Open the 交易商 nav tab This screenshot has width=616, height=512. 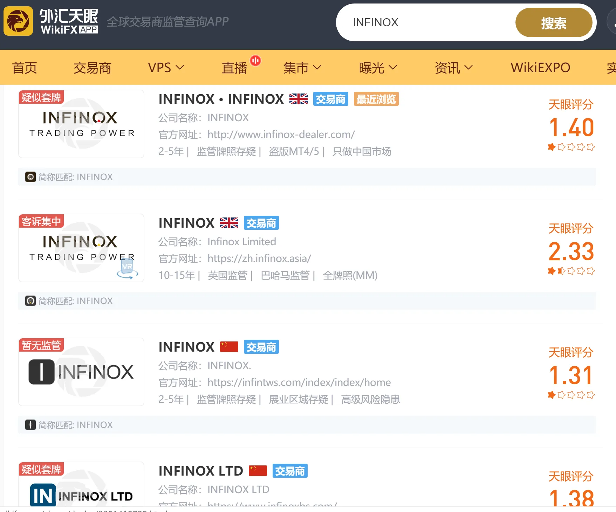tap(93, 68)
